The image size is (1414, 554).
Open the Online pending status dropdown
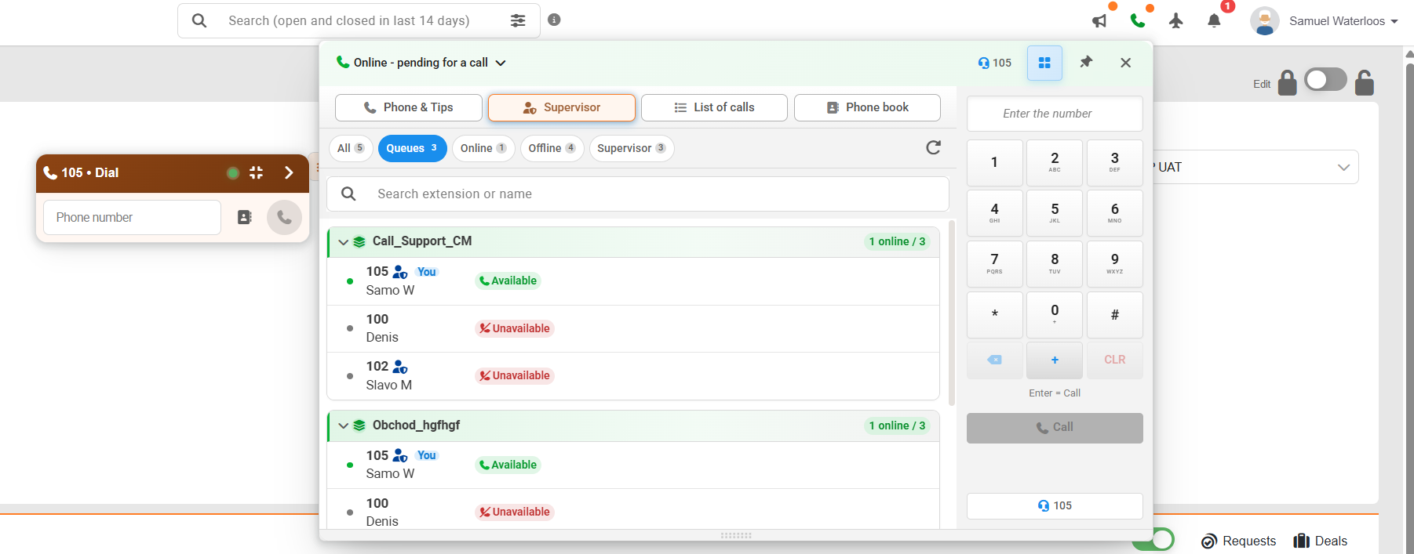tap(421, 63)
